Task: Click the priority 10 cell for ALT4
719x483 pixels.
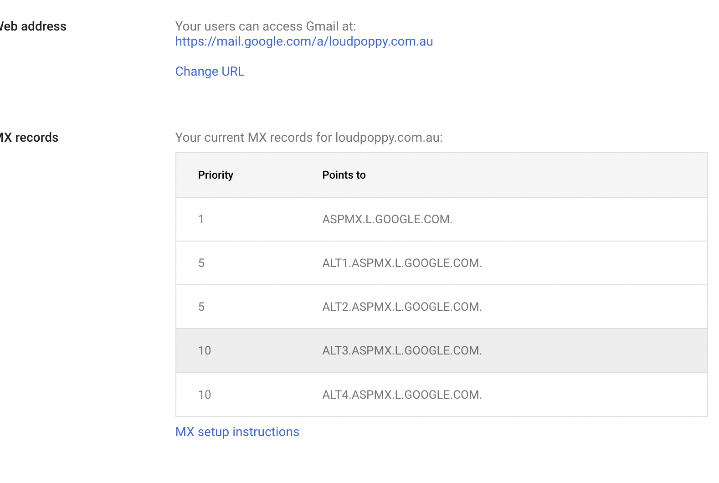Action: 205,395
